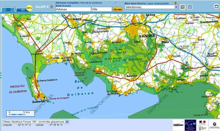Click the Plouharnel label on the map

tap(37, 54)
